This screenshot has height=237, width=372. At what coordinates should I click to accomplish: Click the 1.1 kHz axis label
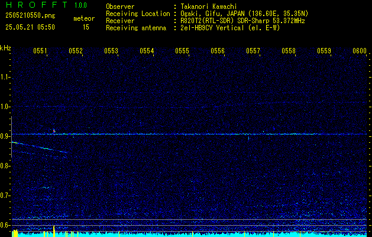[5, 77]
